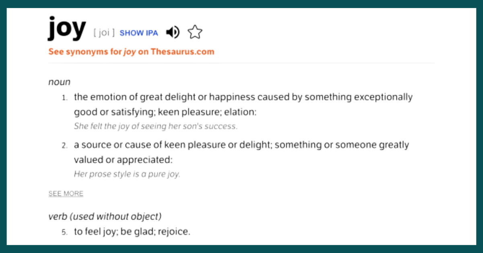Select the example 'Her prose style is a pure joy'

click(x=127, y=175)
